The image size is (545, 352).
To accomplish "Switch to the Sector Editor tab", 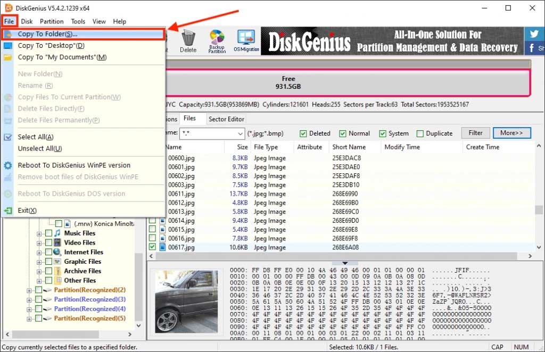I will 226,119.
